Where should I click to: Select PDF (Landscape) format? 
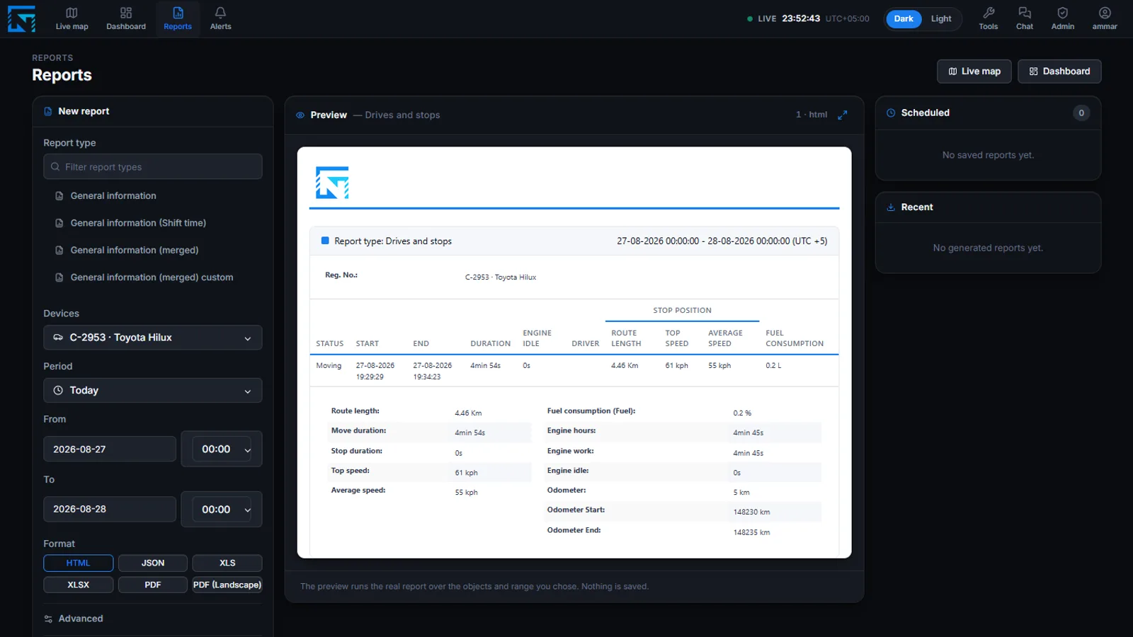click(227, 585)
